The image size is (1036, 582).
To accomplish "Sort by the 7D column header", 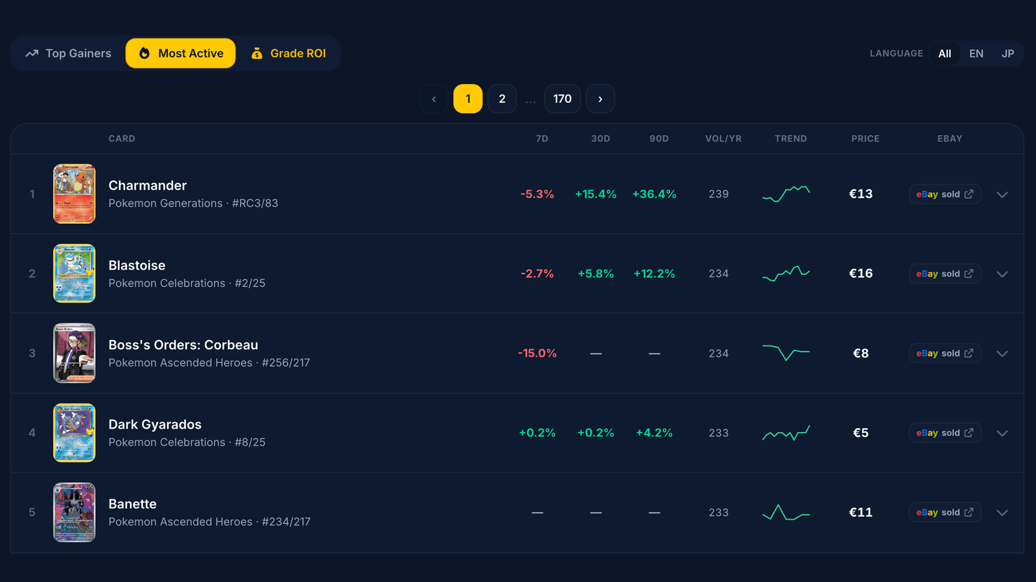I will click(542, 138).
